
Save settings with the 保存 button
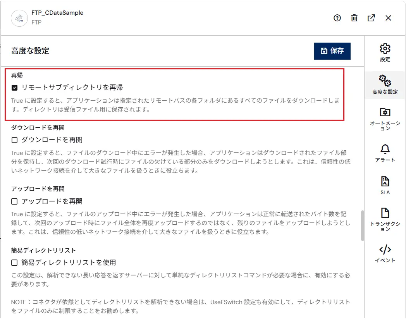point(332,51)
